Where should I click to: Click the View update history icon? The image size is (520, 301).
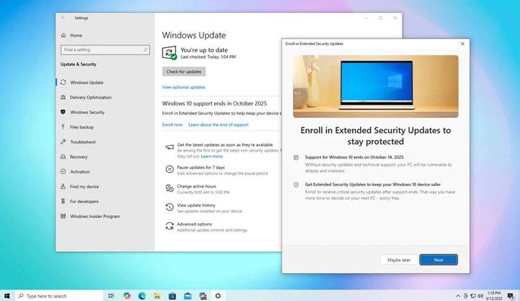click(169, 207)
